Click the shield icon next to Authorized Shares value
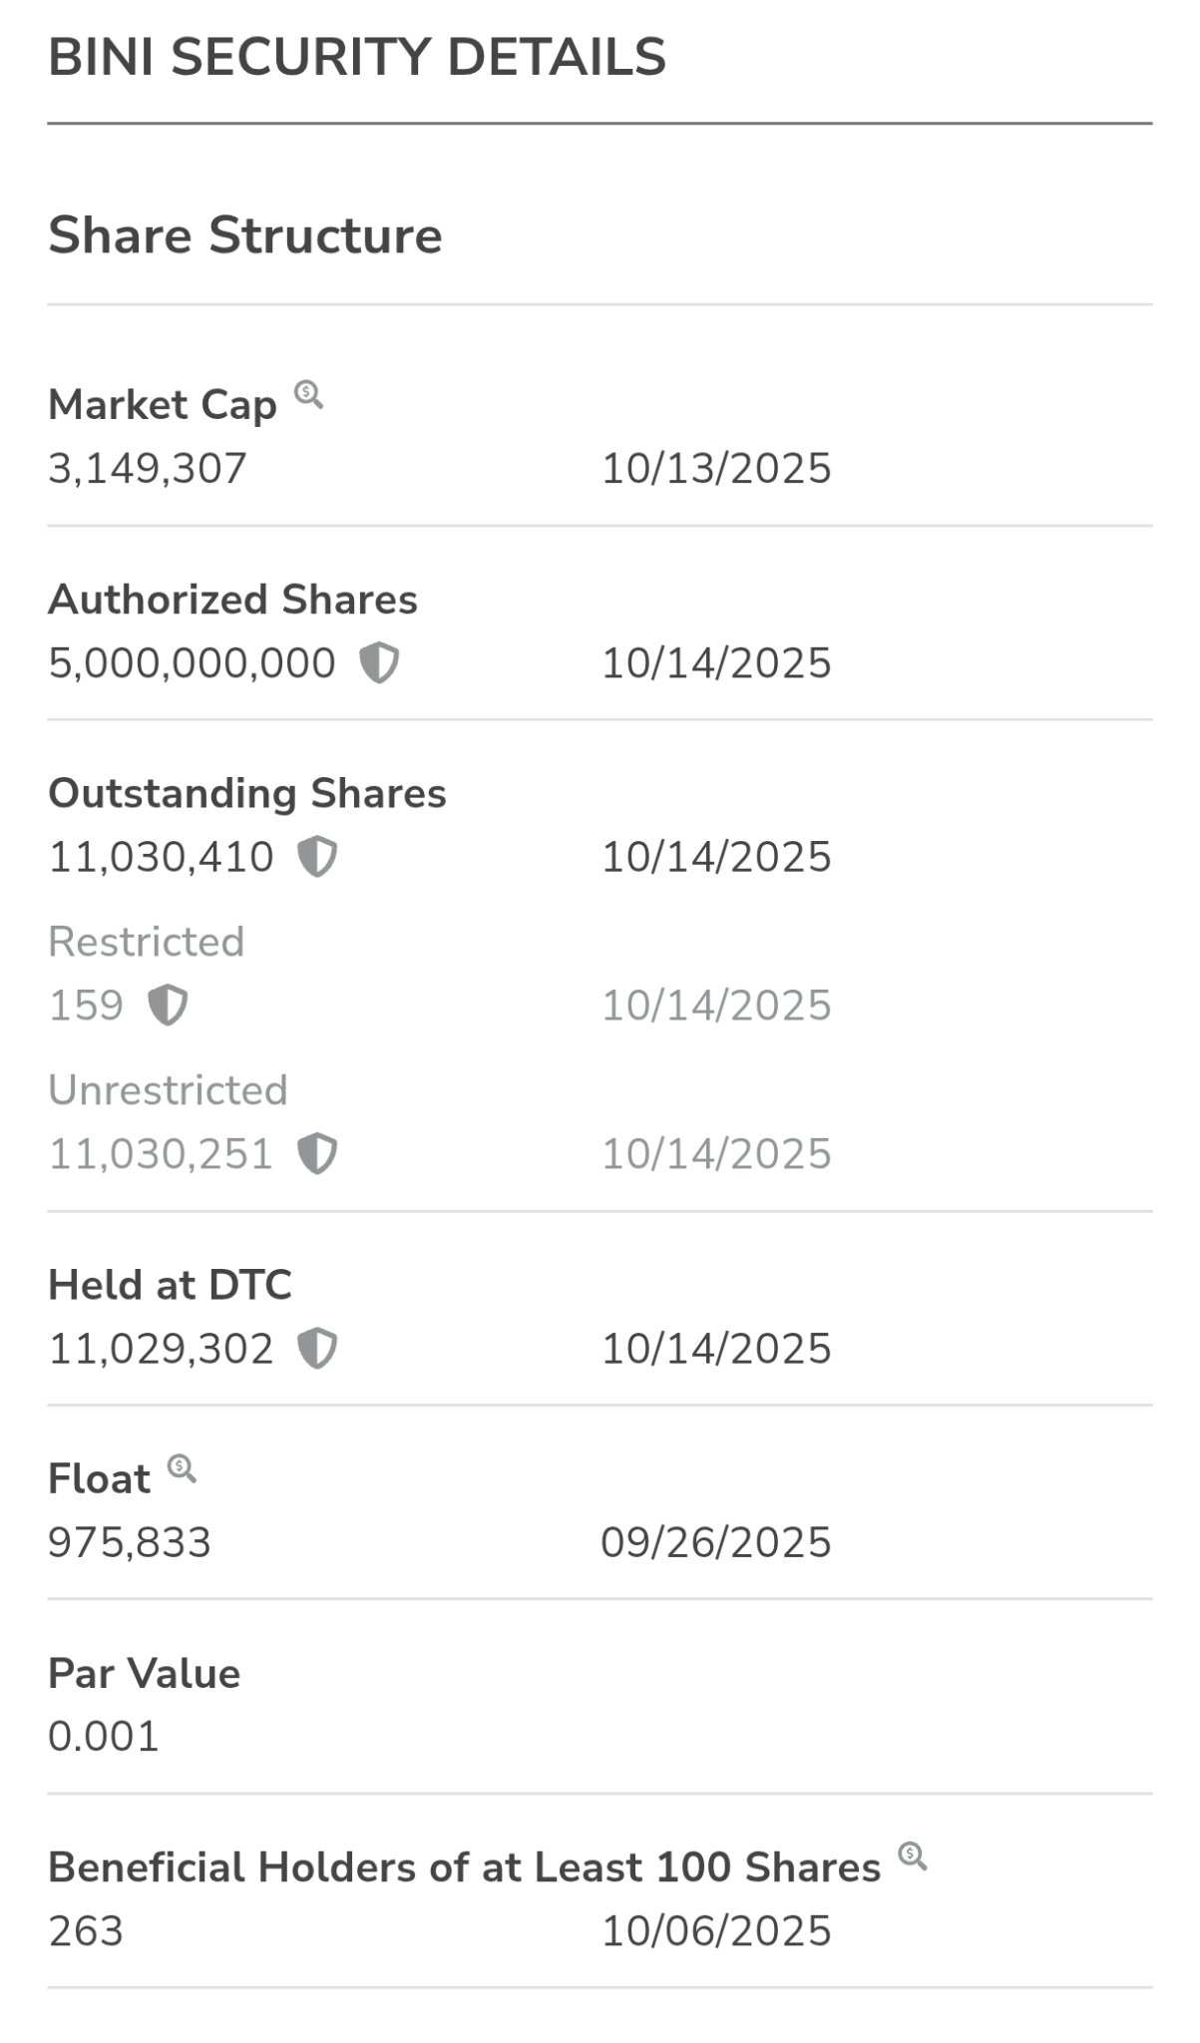The height and width of the screenshot is (2043, 1200). pyautogui.click(x=379, y=662)
